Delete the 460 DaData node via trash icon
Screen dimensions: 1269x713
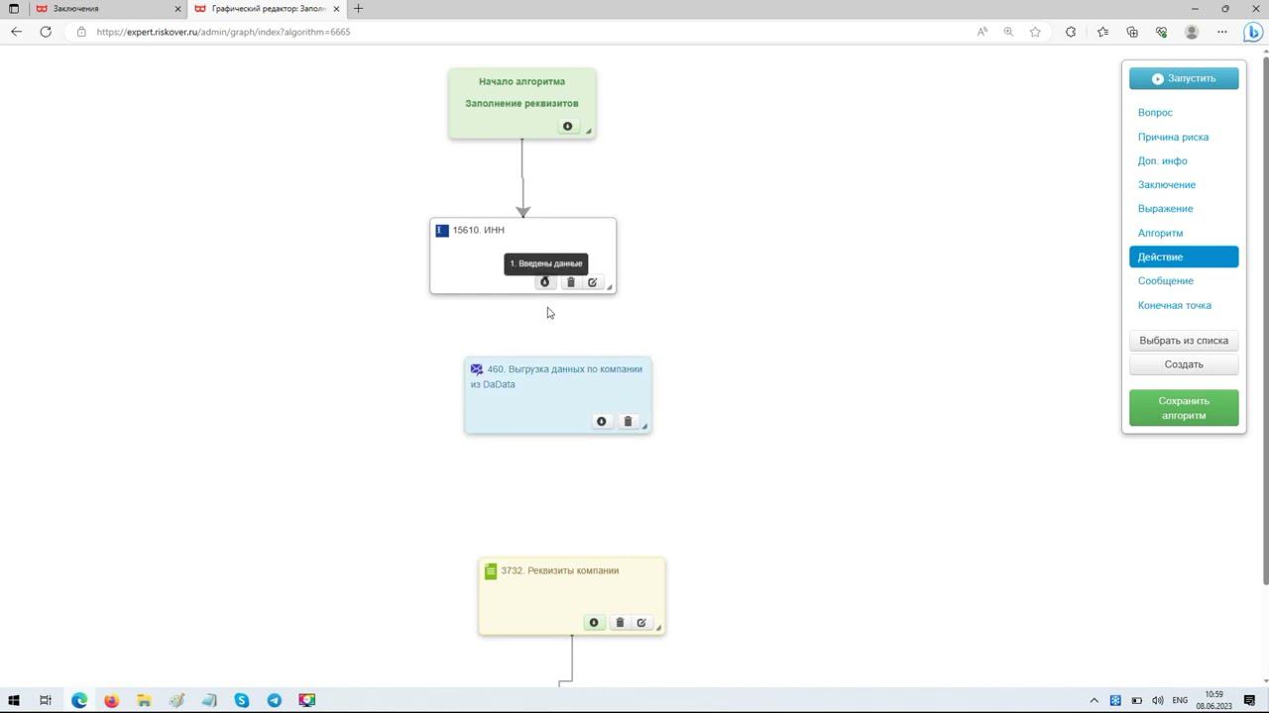[x=628, y=421]
